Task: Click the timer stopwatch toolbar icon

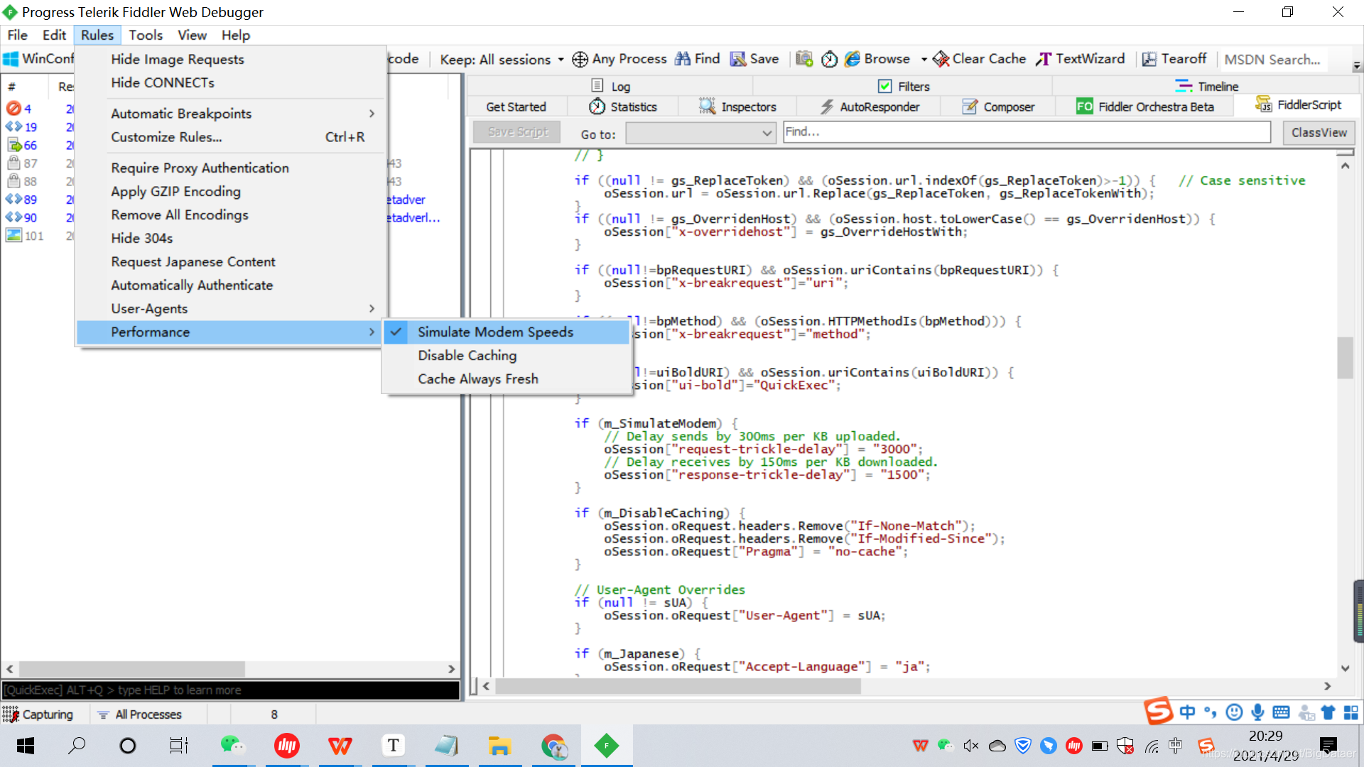Action: point(829,60)
